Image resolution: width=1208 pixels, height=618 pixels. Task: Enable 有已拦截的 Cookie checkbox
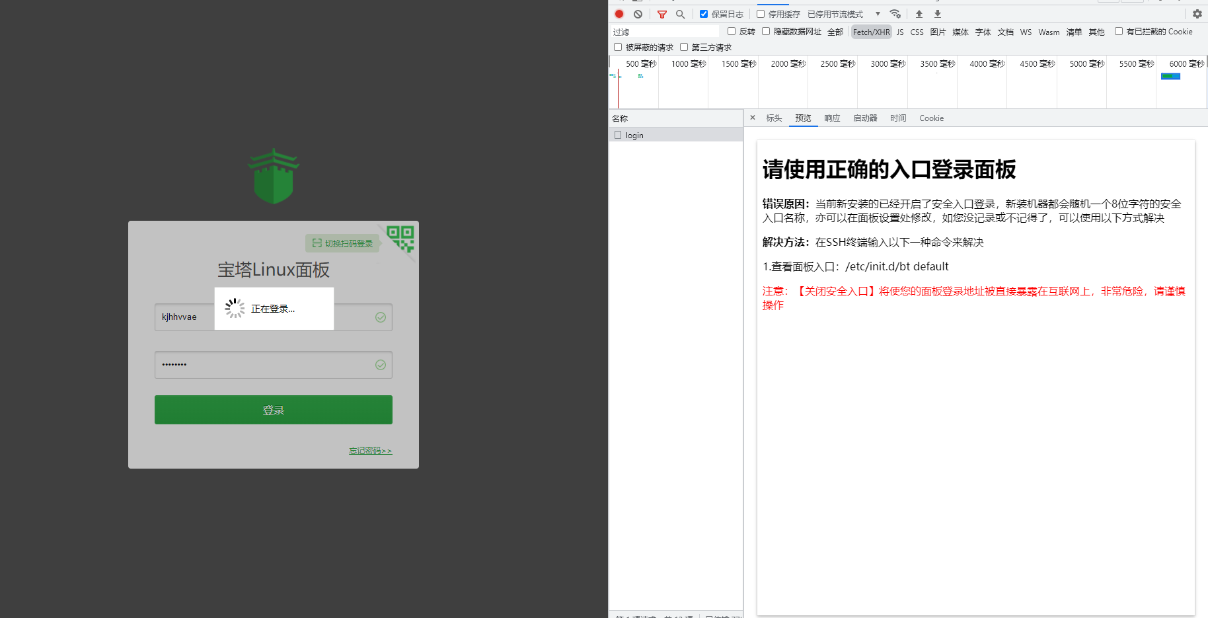click(1119, 31)
